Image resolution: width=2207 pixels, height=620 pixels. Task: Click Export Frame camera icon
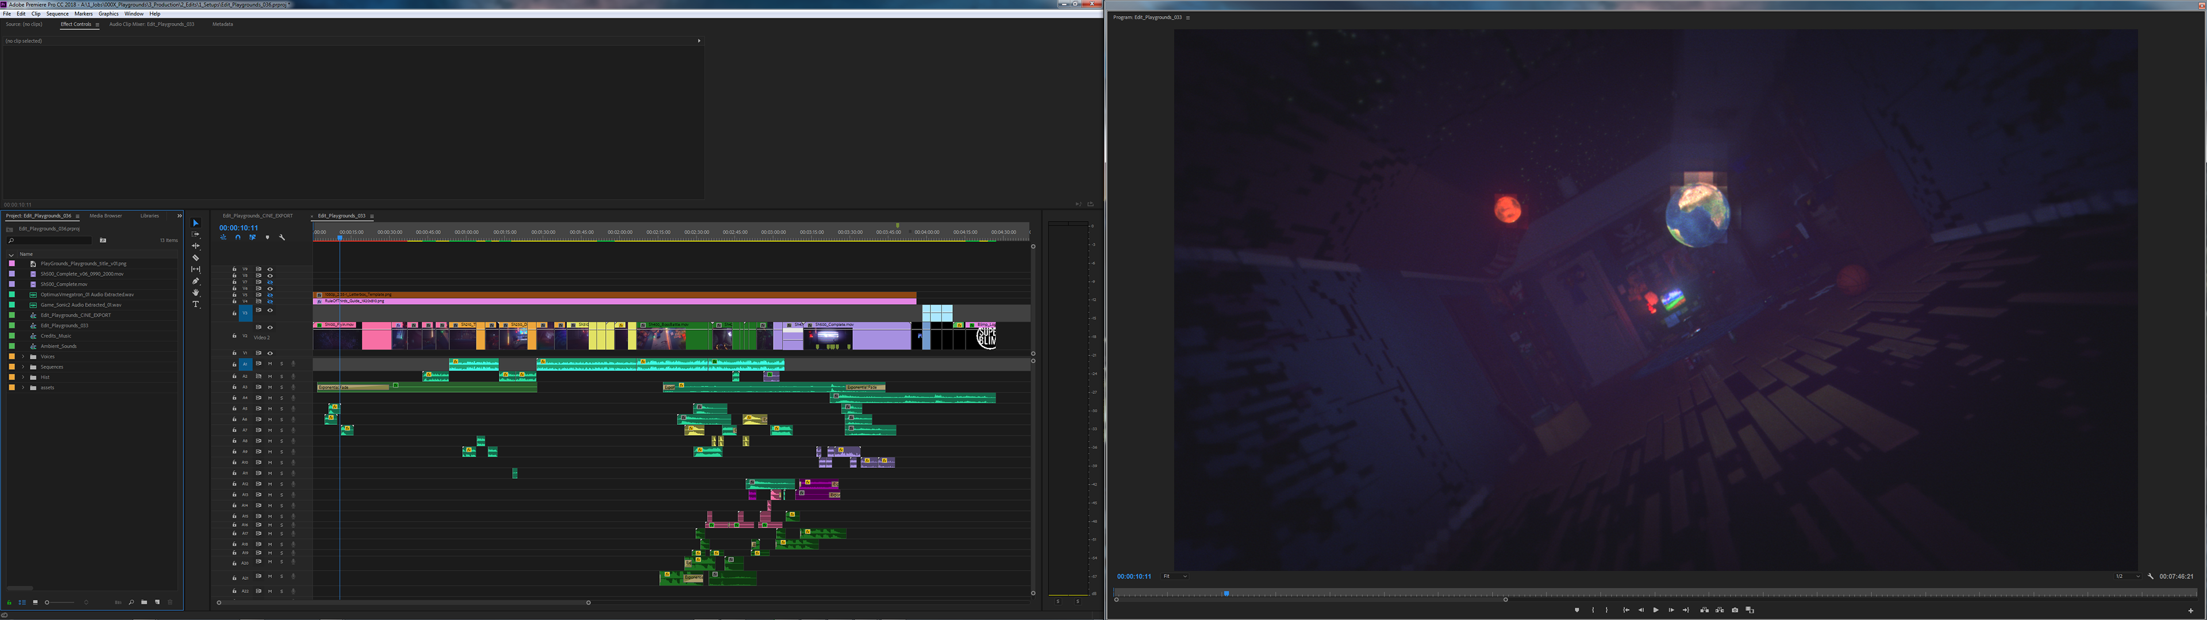[1735, 610]
